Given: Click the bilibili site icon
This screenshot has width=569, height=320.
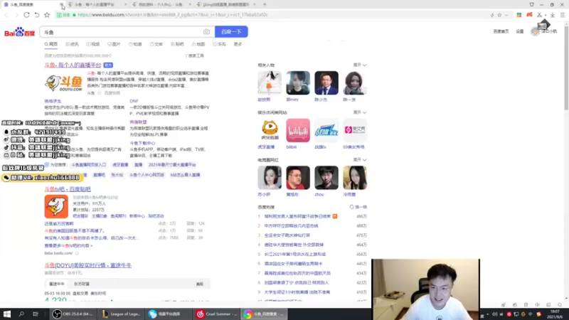Looking at the screenshot, I should click(298, 130).
